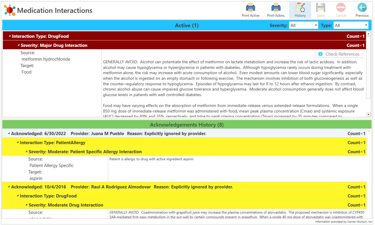Collapse Severity: Major Drug Interaction group
Screen dimensions: 375x225
[x=19, y=45]
